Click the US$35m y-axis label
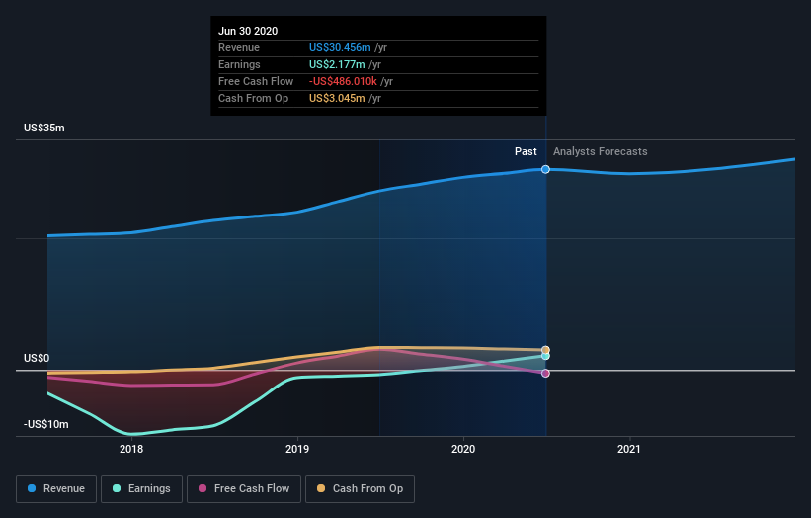 tap(44, 128)
